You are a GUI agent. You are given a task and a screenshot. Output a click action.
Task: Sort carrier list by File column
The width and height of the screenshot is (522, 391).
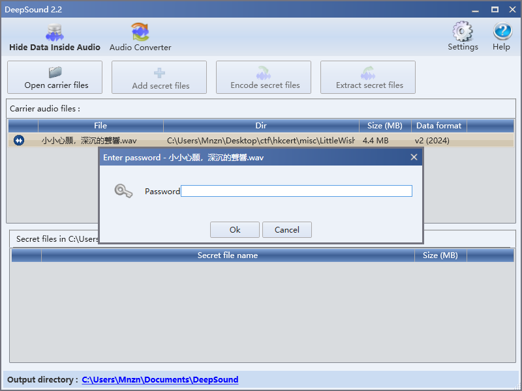tap(100, 126)
